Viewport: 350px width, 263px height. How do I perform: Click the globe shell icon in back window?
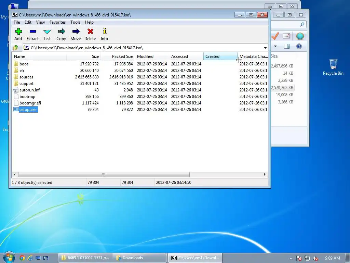[x=300, y=36]
